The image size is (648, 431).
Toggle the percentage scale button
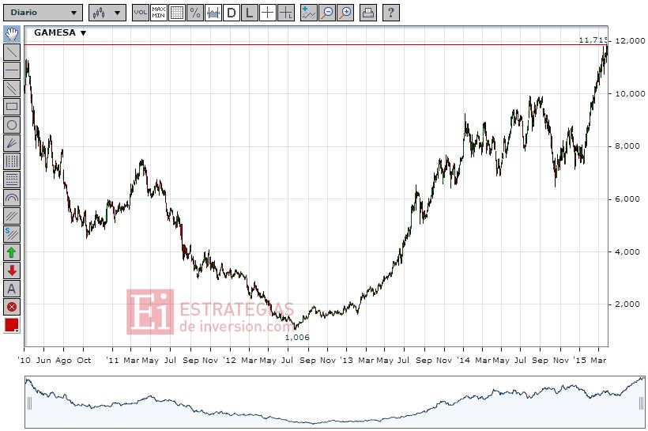click(x=195, y=13)
